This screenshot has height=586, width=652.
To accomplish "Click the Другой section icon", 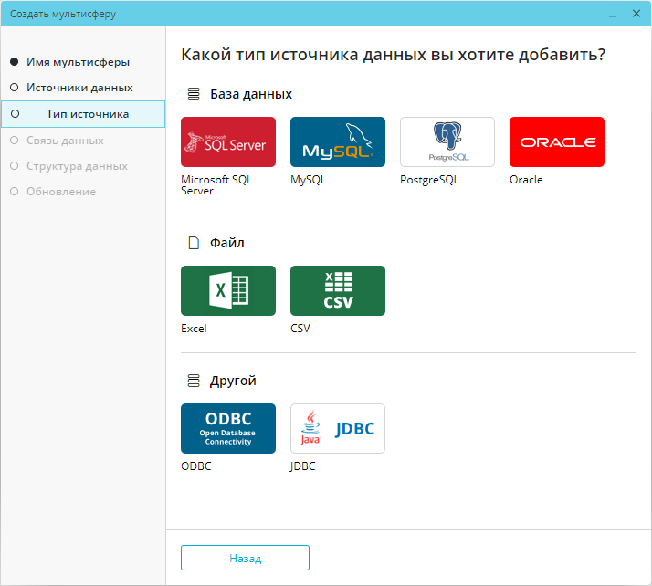I will coord(193,381).
